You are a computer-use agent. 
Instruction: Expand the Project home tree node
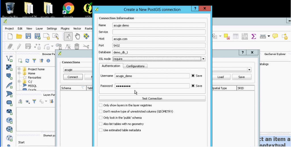click(19, 69)
